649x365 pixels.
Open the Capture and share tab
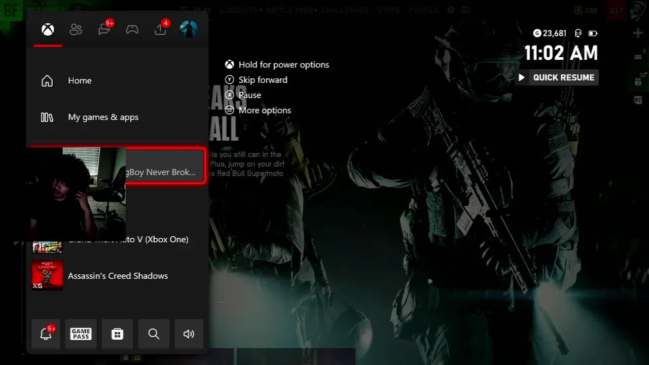coord(161,29)
